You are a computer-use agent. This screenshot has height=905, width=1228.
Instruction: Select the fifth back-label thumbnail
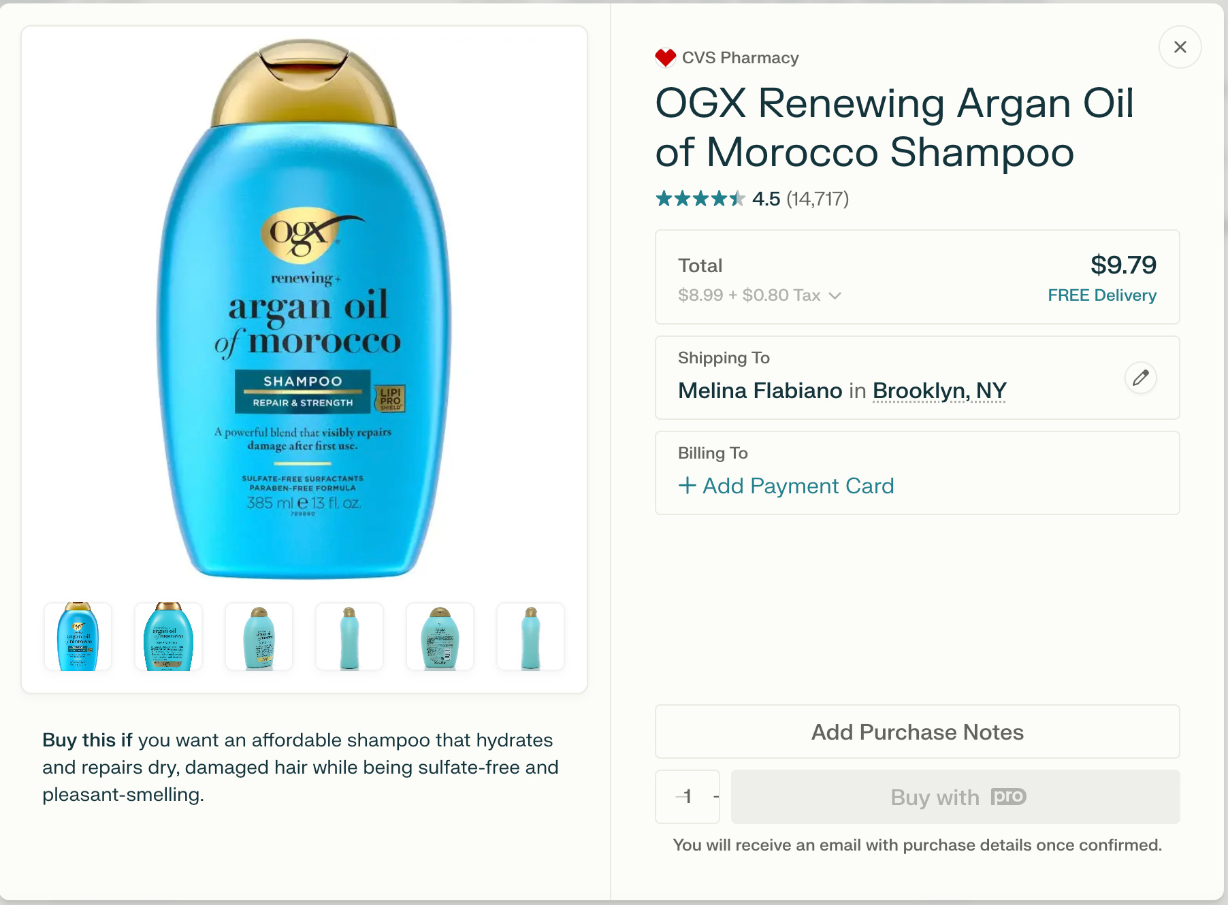[440, 636]
